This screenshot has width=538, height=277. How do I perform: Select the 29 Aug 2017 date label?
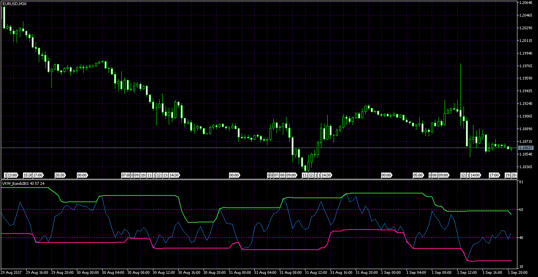(x=12, y=272)
